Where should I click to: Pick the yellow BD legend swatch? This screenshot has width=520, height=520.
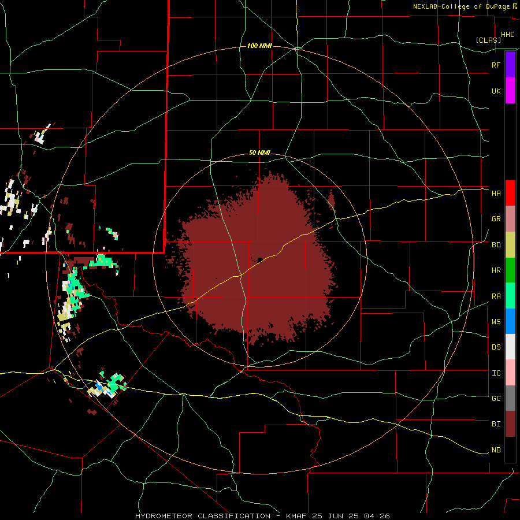(x=510, y=245)
